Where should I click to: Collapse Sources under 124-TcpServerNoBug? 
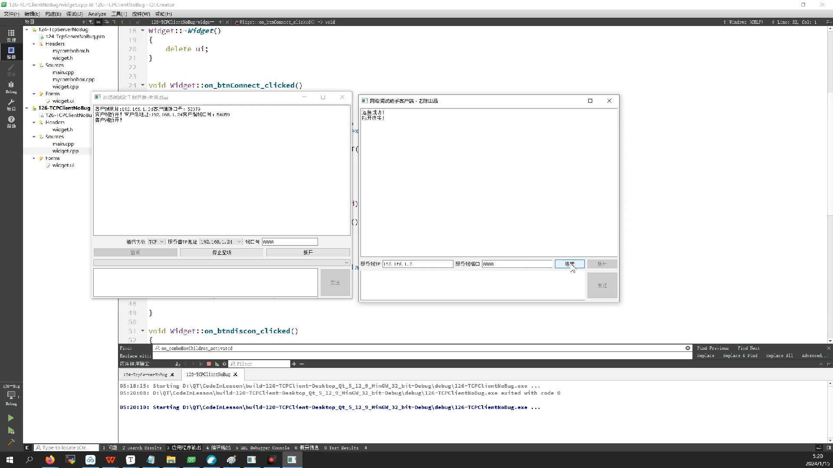[x=34, y=65]
